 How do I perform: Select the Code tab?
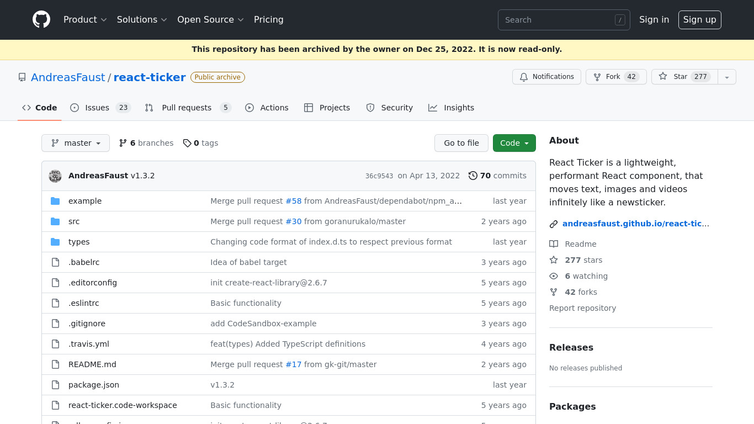[40, 108]
